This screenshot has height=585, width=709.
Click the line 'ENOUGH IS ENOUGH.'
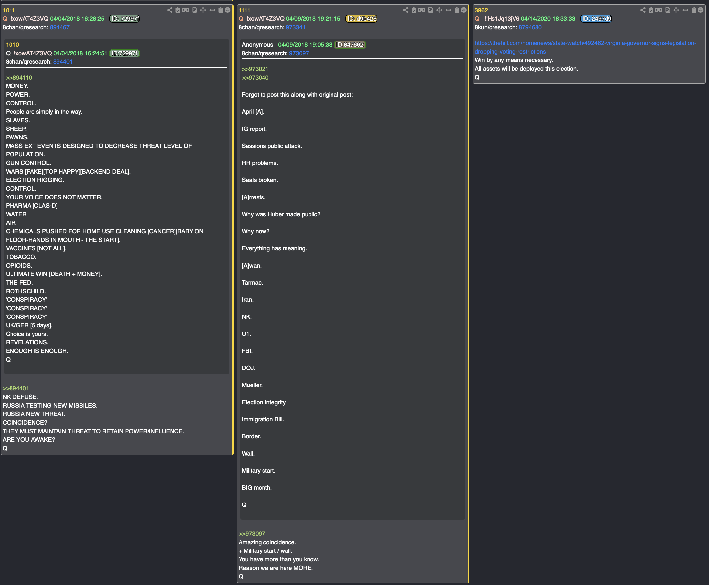click(37, 351)
